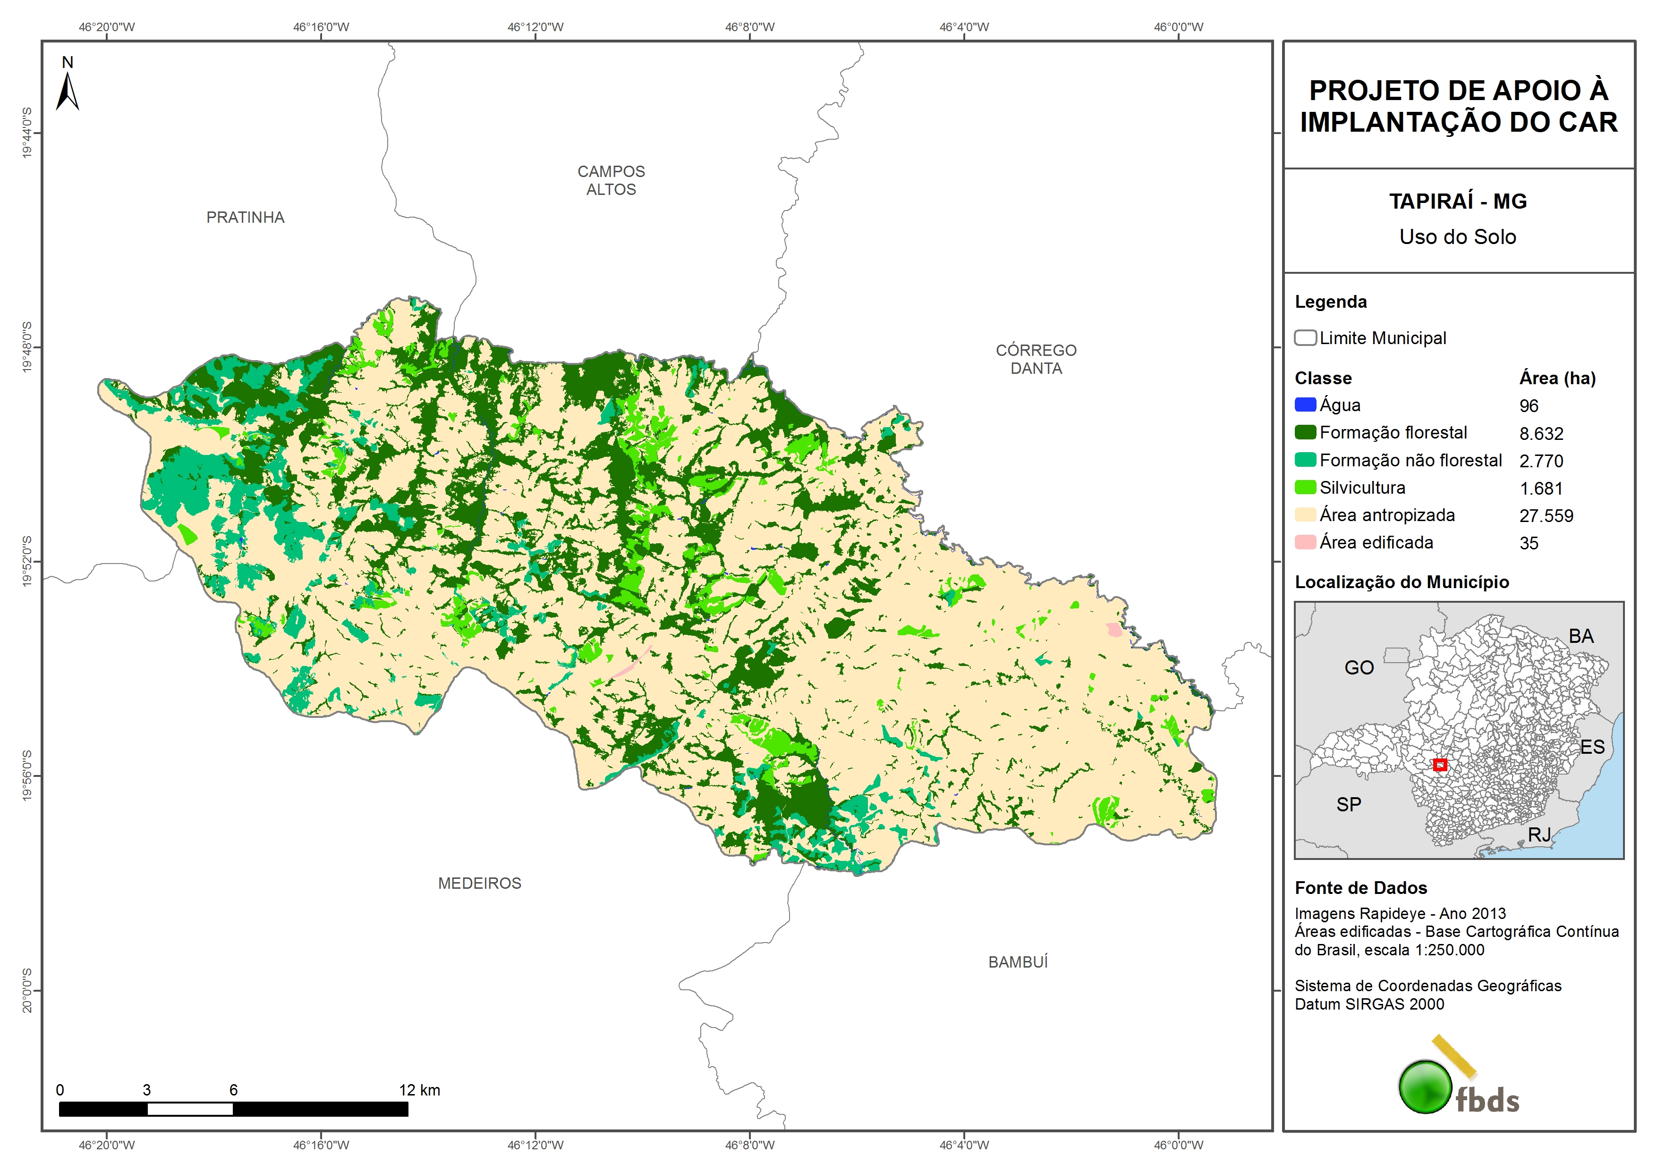Click the BAMBUÍ municipality label

[x=1018, y=962]
